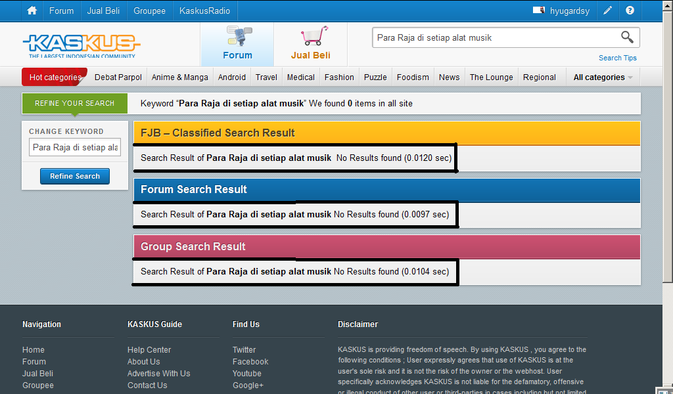Click the KASKUS Guide footer heading
This screenshot has width=673, height=394.
click(x=154, y=324)
